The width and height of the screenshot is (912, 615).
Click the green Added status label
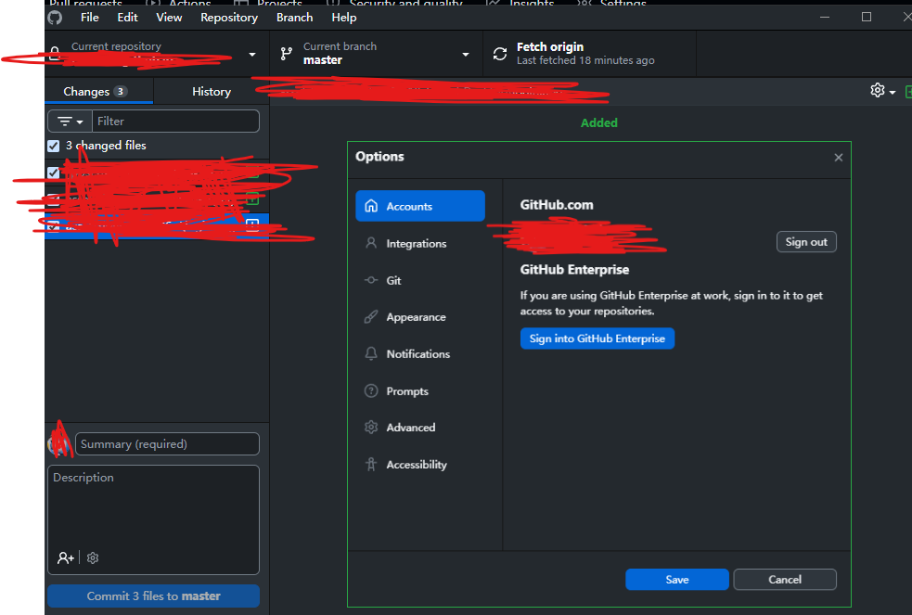point(599,122)
